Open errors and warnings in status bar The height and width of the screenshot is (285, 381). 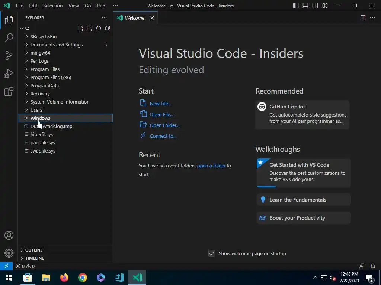25,266
